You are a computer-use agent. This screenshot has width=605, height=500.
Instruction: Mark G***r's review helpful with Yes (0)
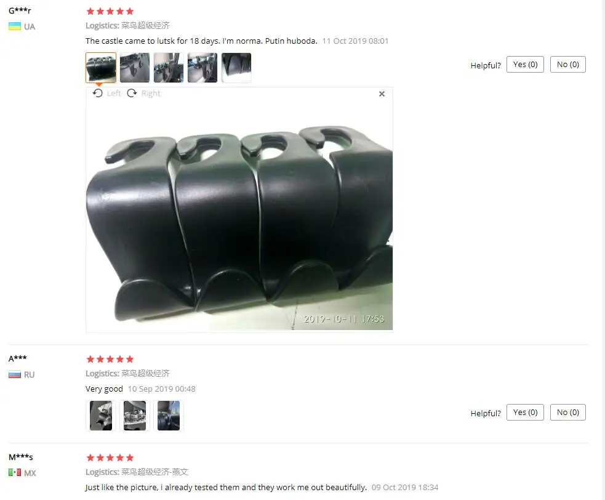525,65
